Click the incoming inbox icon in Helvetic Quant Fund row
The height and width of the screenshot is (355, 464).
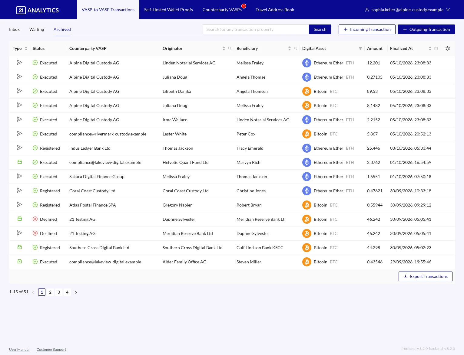(x=20, y=162)
